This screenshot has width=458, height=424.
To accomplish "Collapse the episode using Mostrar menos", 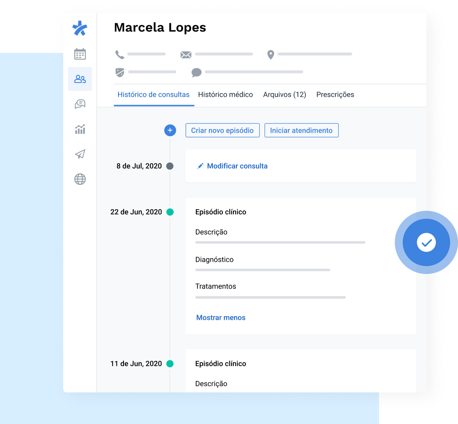I will [221, 317].
